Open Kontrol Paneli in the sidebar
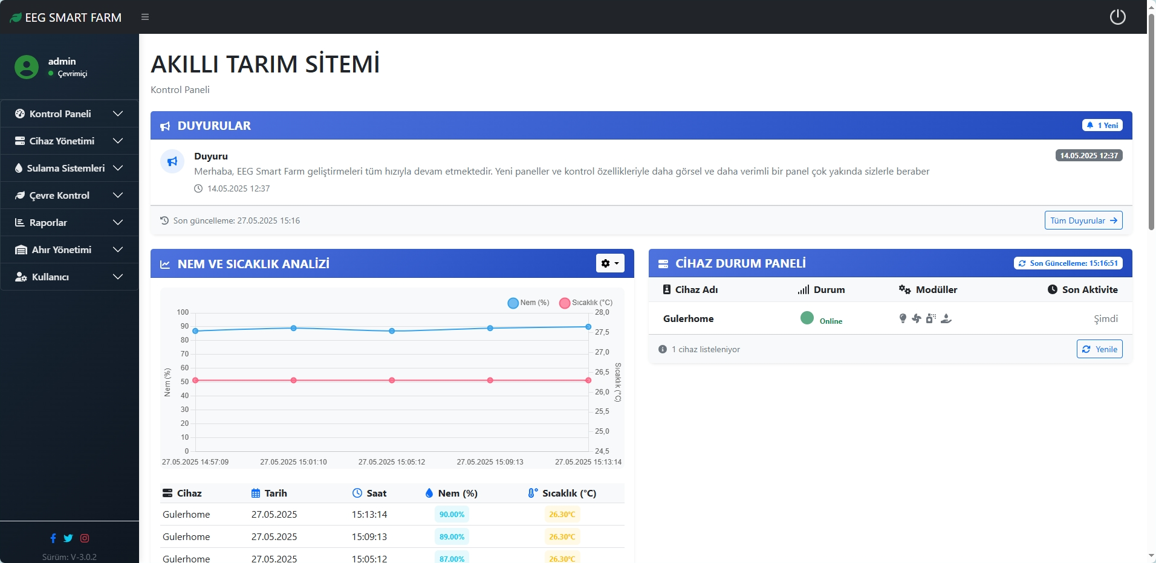This screenshot has height=563, width=1156. tap(70, 114)
